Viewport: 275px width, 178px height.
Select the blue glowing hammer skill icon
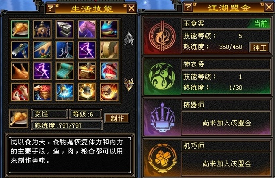coord(65,92)
